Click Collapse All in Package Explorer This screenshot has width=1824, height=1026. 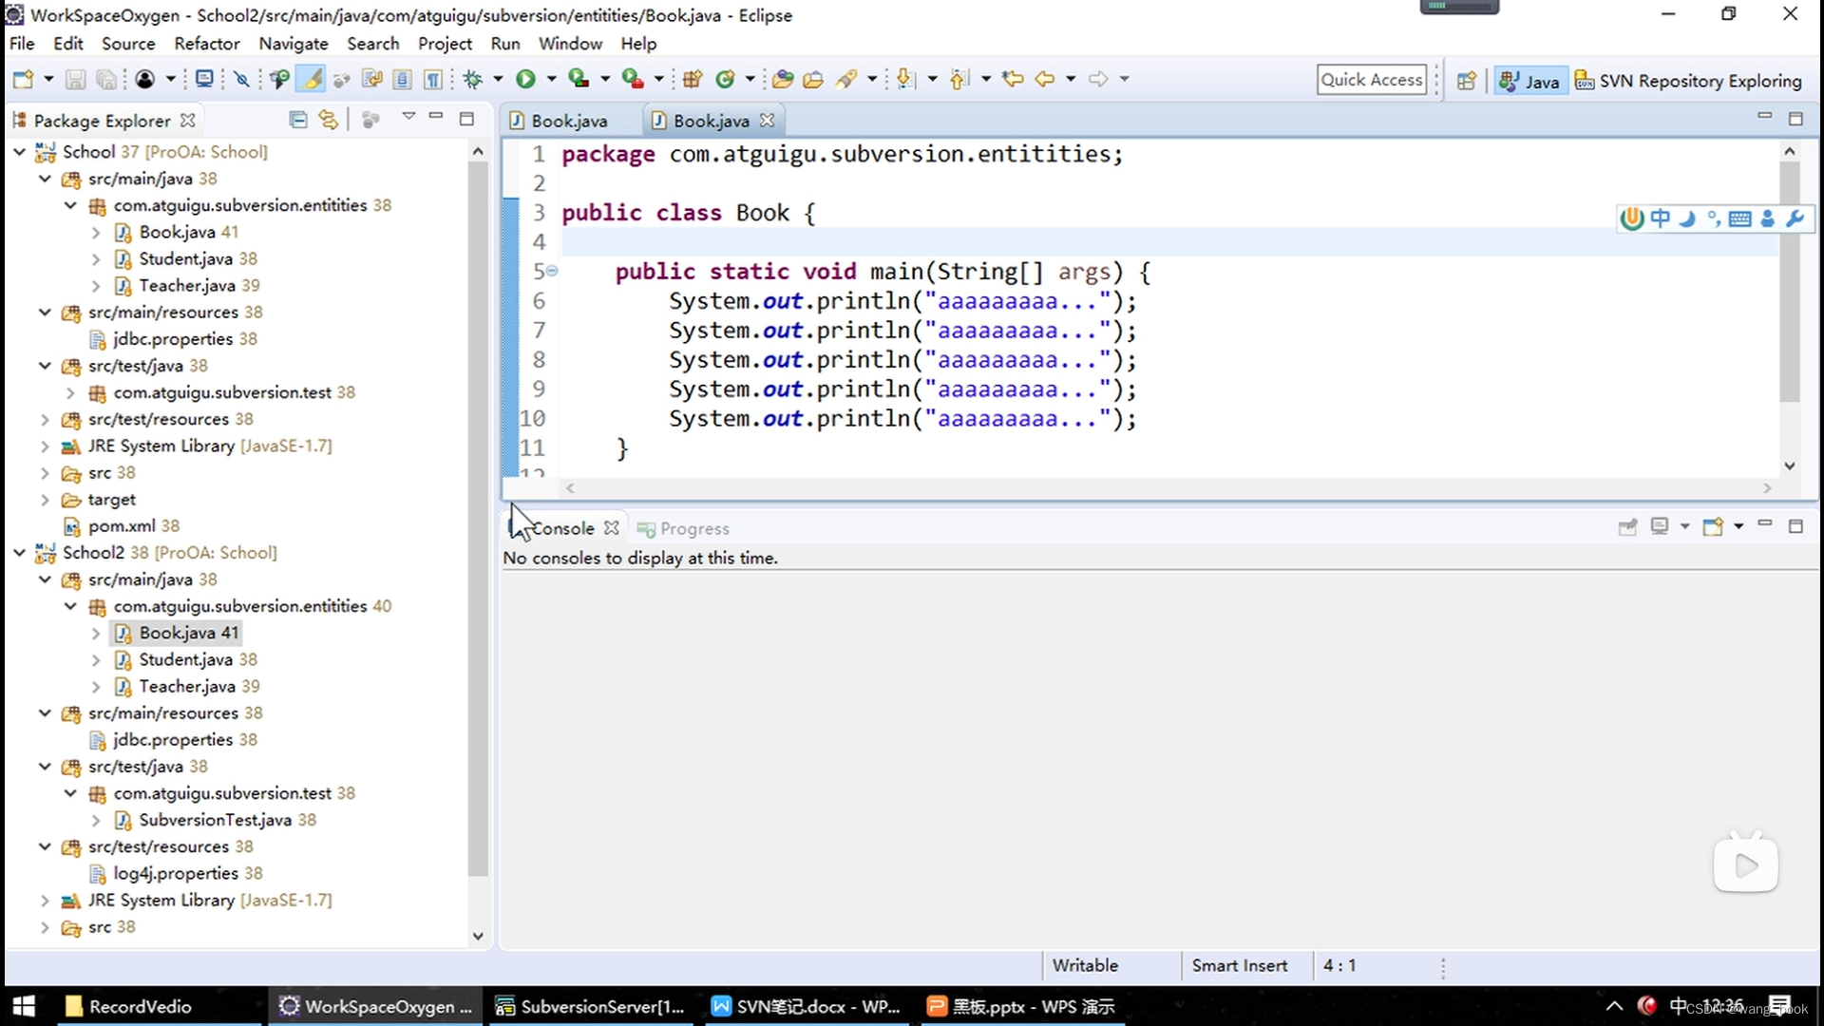click(x=297, y=120)
